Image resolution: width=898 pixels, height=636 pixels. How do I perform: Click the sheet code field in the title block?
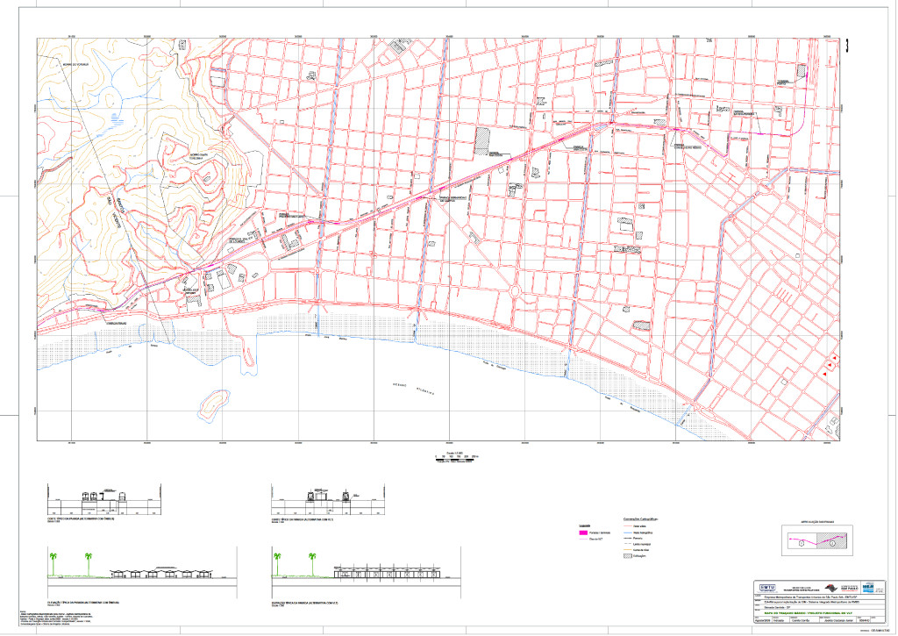pos(864,619)
